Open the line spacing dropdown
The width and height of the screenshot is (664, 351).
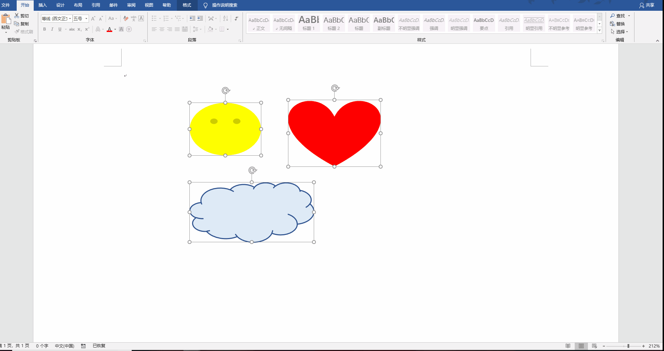pyautogui.click(x=197, y=29)
